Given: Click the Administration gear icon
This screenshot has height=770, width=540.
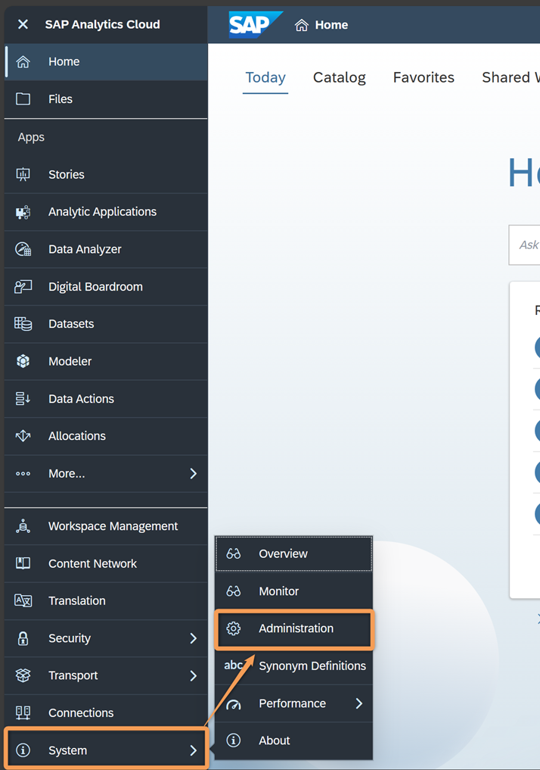Looking at the screenshot, I should coord(234,628).
